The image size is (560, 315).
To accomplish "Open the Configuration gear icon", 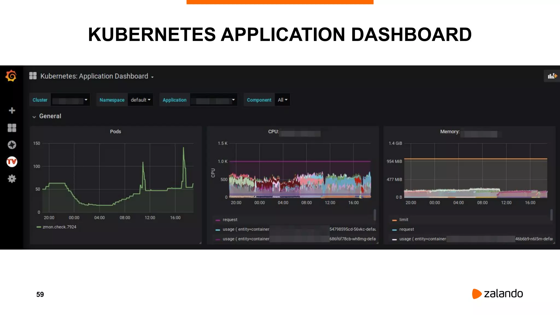I will (12, 179).
